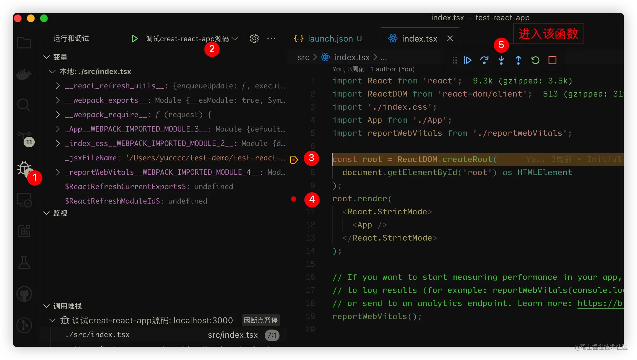Click the Step Into debug icon
The width and height of the screenshot is (637, 360).
(501, 60)
